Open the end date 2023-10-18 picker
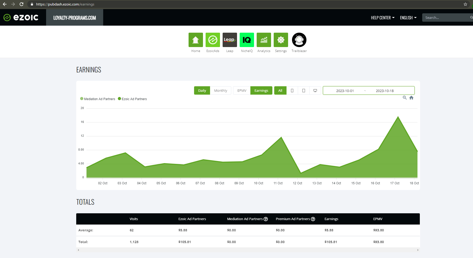The image size is (473, 258). pyautogui.click(x=385, y=91)
